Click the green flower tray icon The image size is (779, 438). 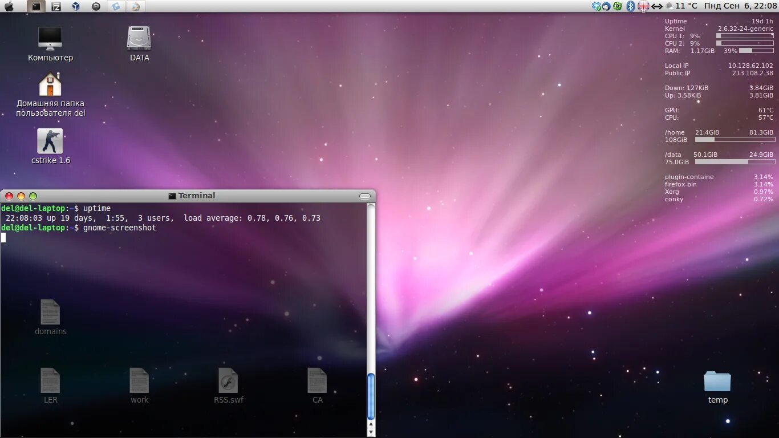tap(617, 6)
